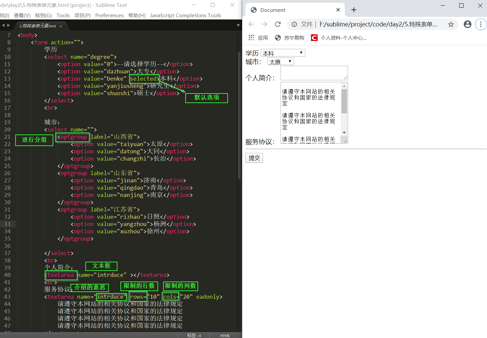Image resolution: width=487 pixels, height=338 pixels.
Task: Click the back navigation arrow in Chrome
Action: point(251,24)
